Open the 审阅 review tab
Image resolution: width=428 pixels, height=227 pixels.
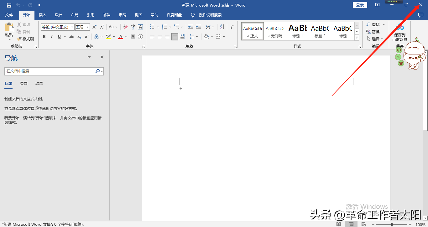tap(122, 15)
